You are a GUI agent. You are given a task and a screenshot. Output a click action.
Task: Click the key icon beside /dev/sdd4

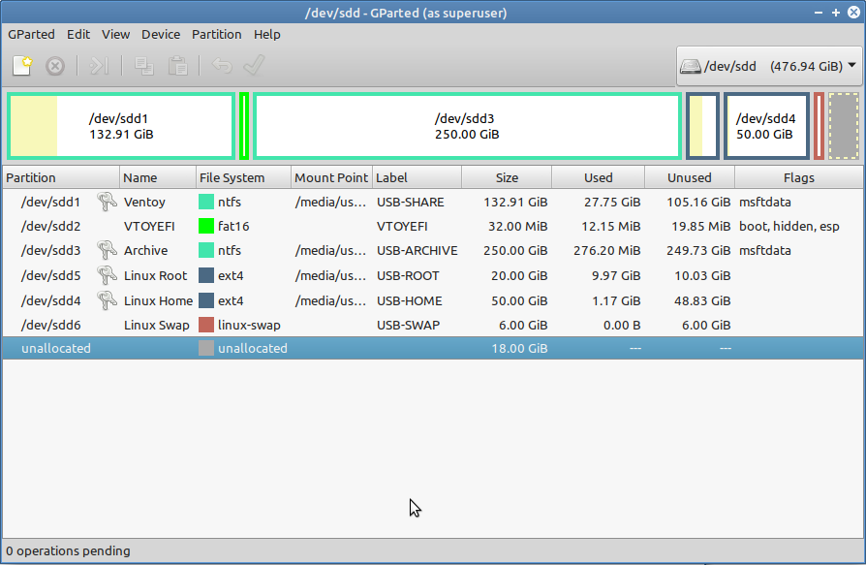(107, 300)
